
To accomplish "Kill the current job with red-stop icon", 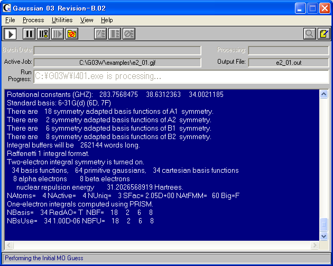I will pos(72,34).
